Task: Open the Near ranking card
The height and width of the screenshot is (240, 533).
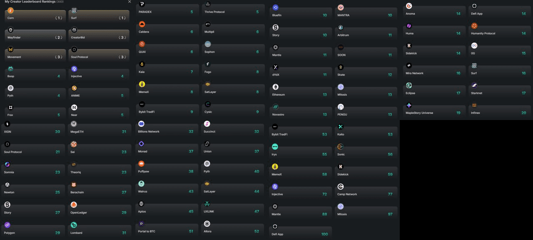Action: 99,112
